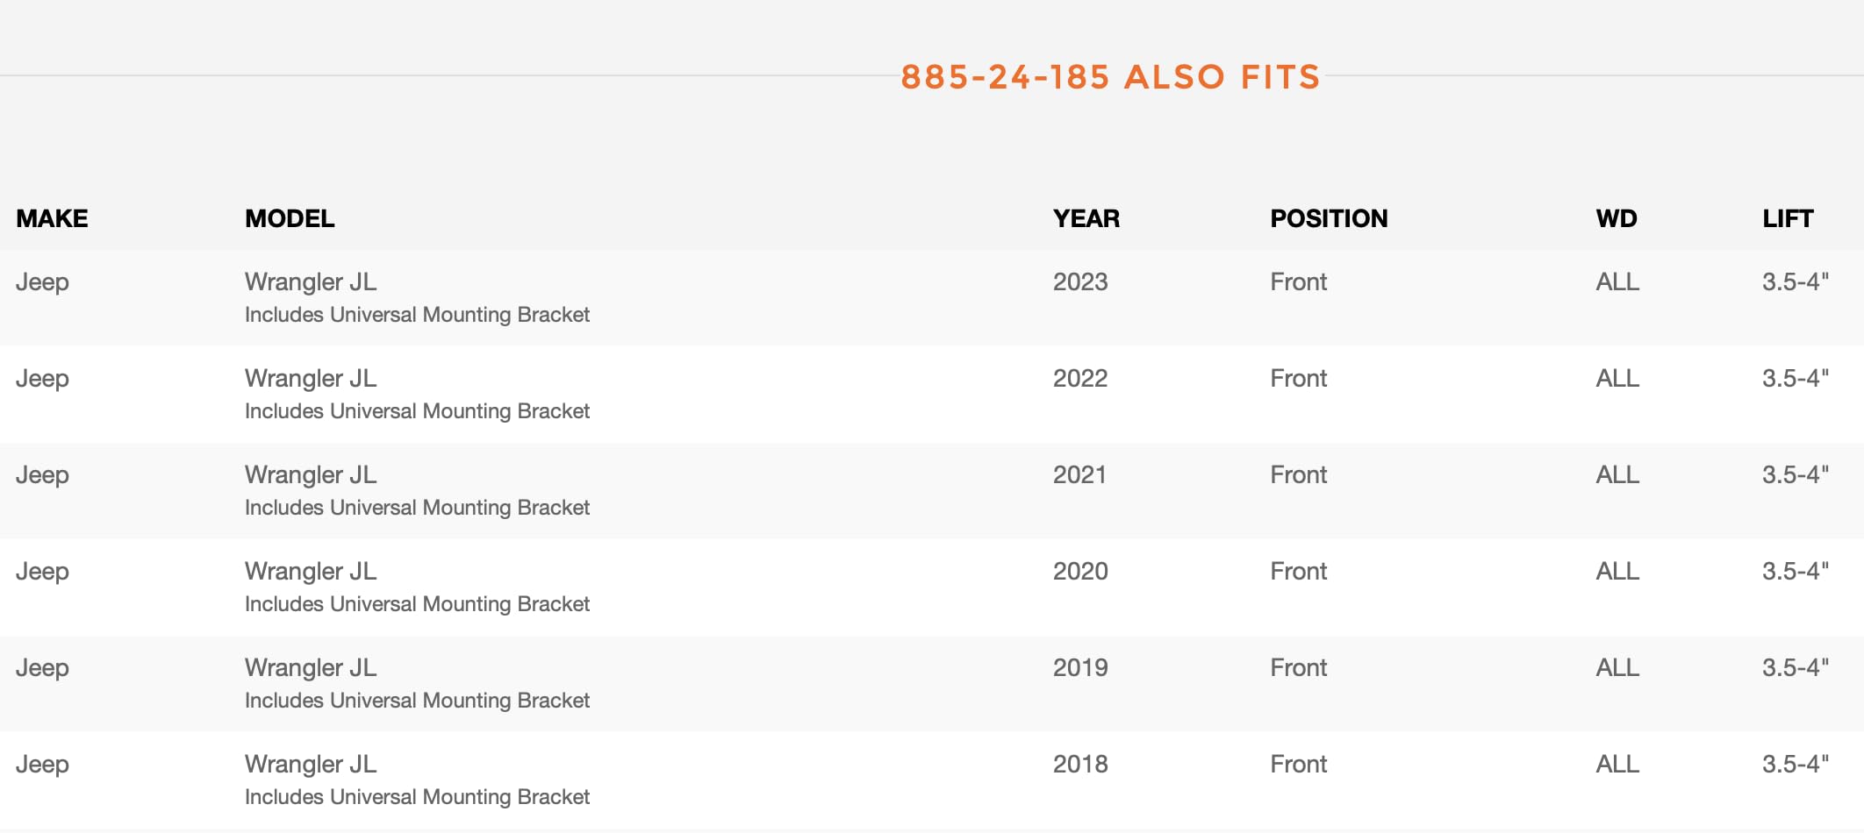The image size is (1864, 833).
Task: Click the 2018 year cell
Action: (x=1080, y=765)
